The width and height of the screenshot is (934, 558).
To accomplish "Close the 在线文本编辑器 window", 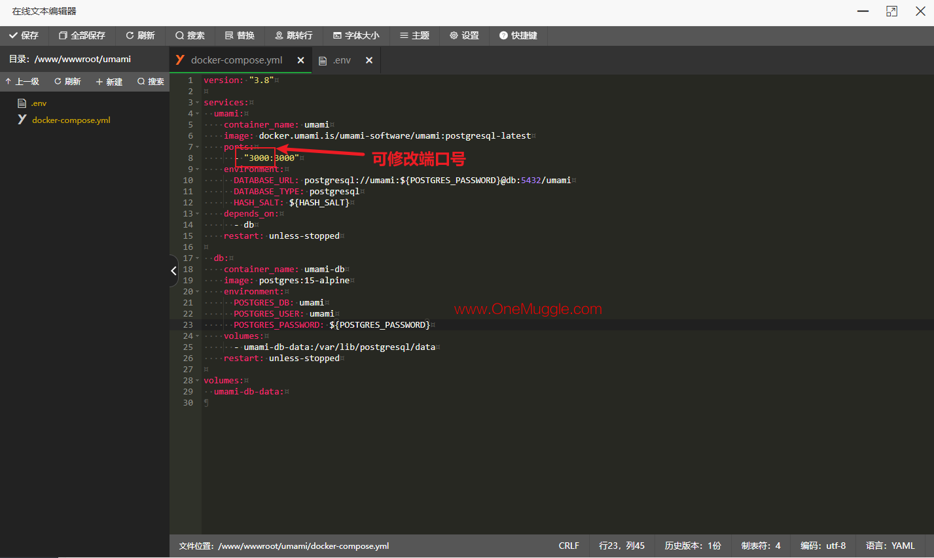I will click(920, 11).
